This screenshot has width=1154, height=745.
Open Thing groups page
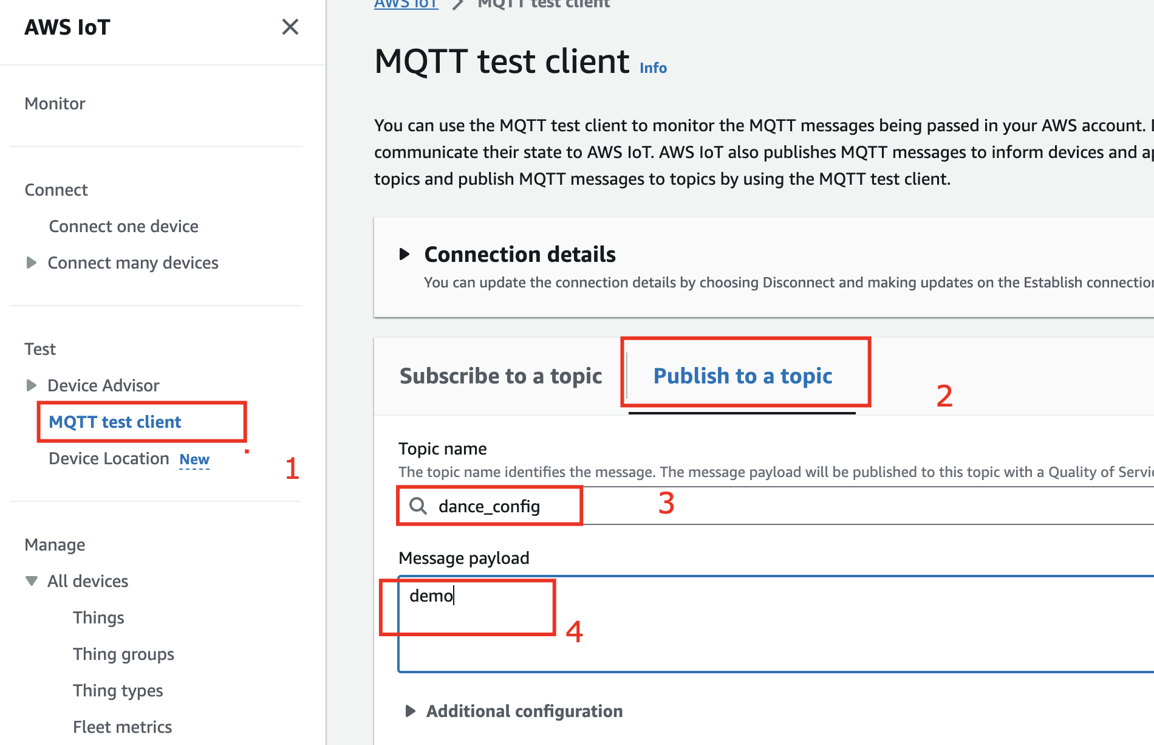pos(123,654)
